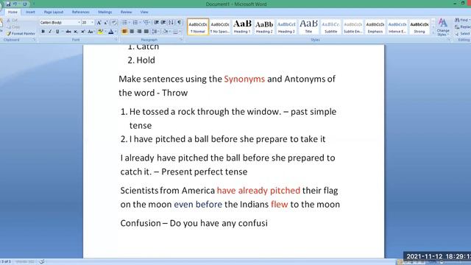This screenshot has height=265, width=471.
Task: Toggle italic formatting
Action: coord(50,32)
